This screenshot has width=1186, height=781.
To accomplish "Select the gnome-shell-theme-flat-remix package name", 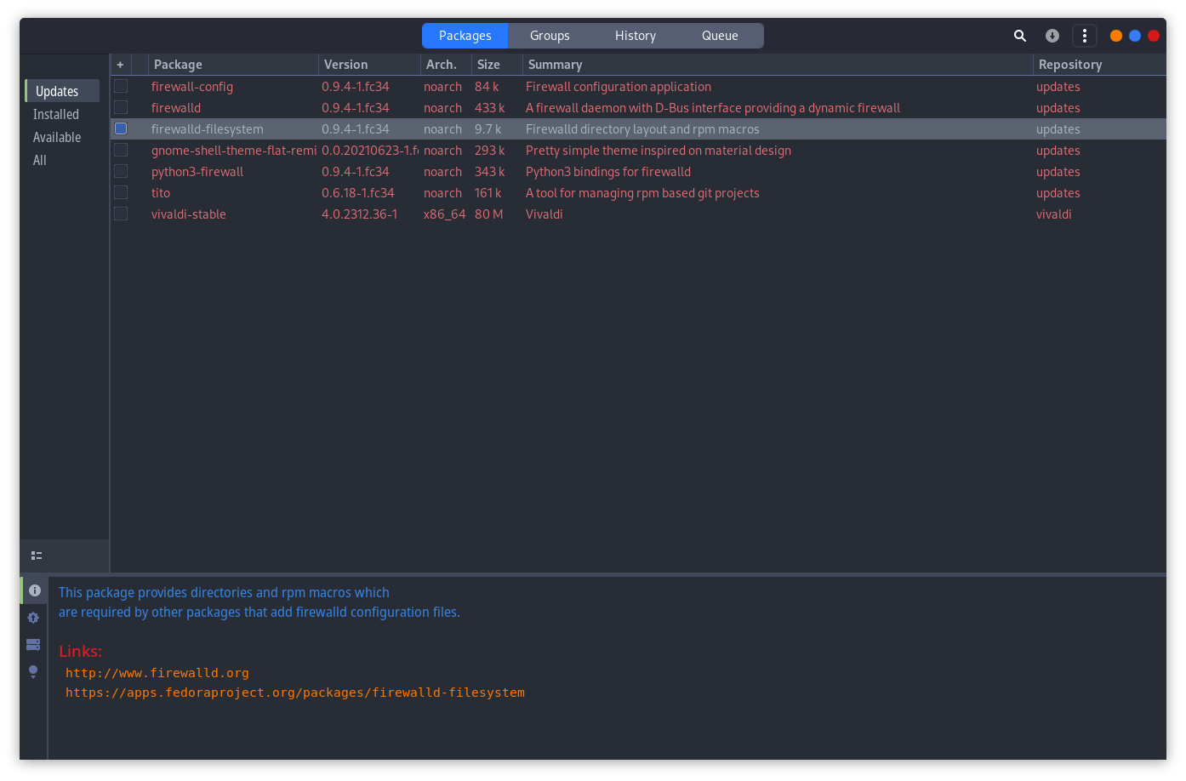I will [x=234, y=151].
